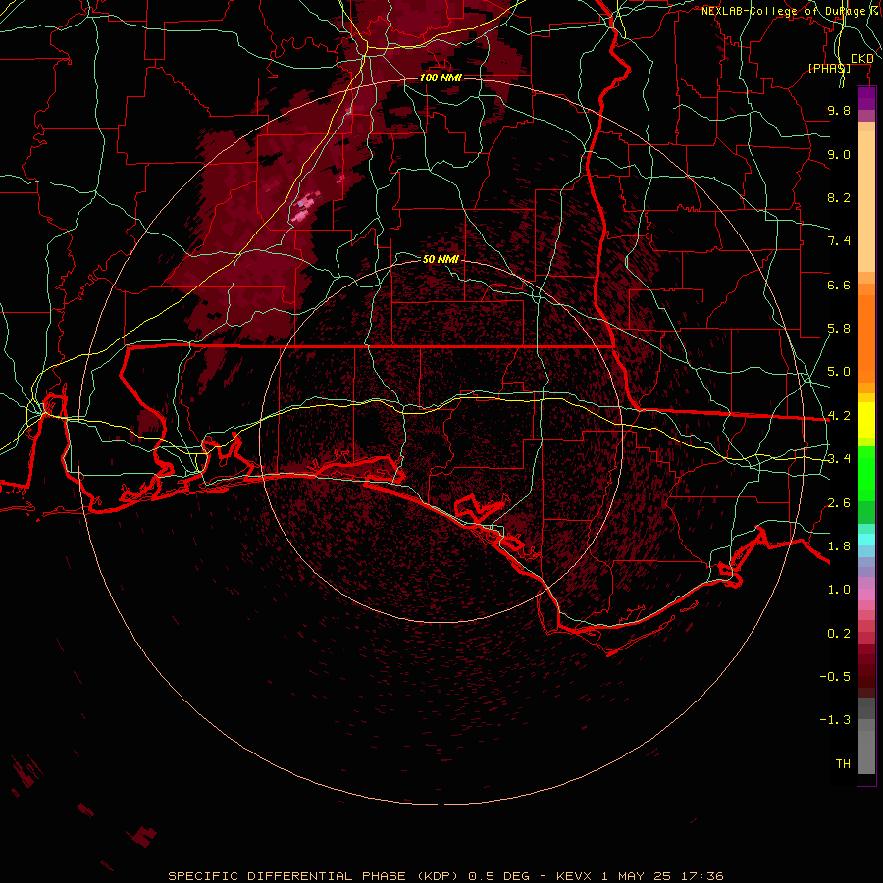Select the cyan segment of the color bar
Image resolution: width=883 pixels, height=883 pixels.
[866, 540]
